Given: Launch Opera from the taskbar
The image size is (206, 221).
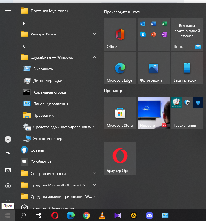Looking at the screenshot, I should pyautogui.click(x=55, y=216).
